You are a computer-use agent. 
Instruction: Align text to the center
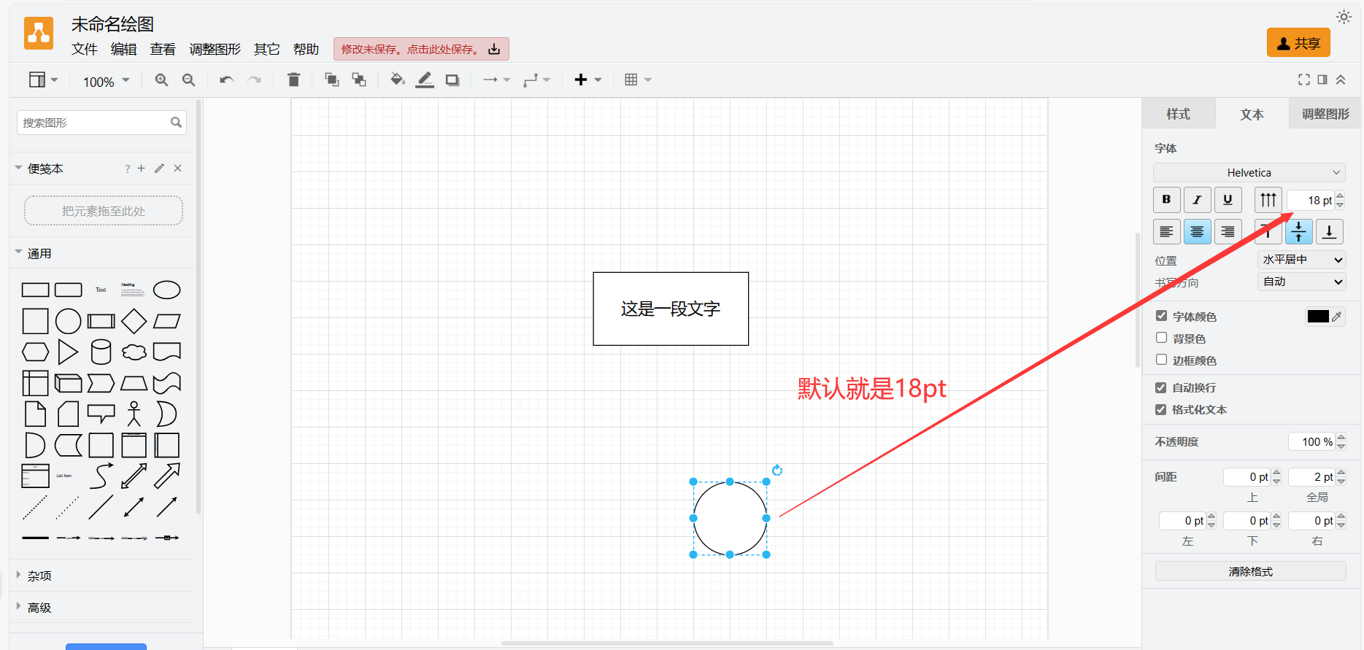1197,232
